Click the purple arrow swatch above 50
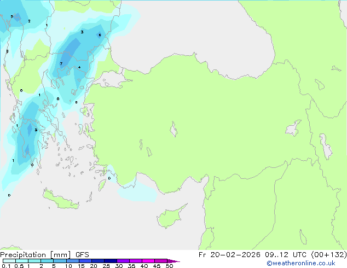The height and width of the screenshot is (268, 347). (173, 261)
